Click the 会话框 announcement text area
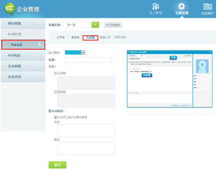 point(86,83)
